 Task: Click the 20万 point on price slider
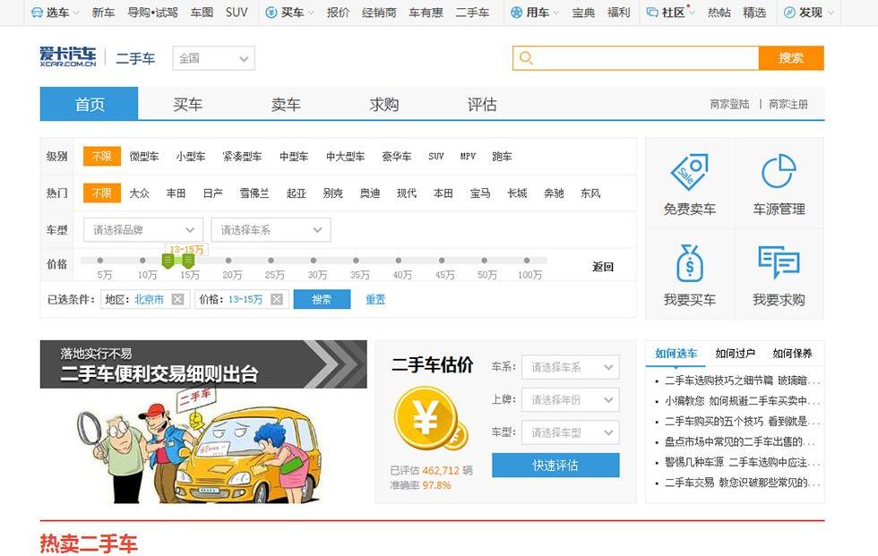(232, 261)
